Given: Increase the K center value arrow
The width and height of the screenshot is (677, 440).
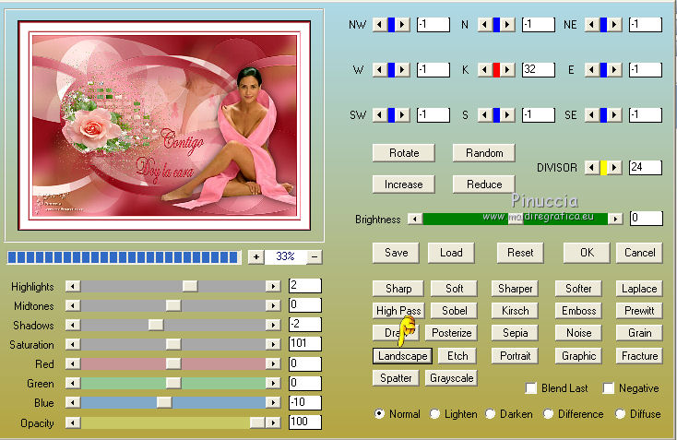Looking at the screenshot, I should click(x=507, y=69).
